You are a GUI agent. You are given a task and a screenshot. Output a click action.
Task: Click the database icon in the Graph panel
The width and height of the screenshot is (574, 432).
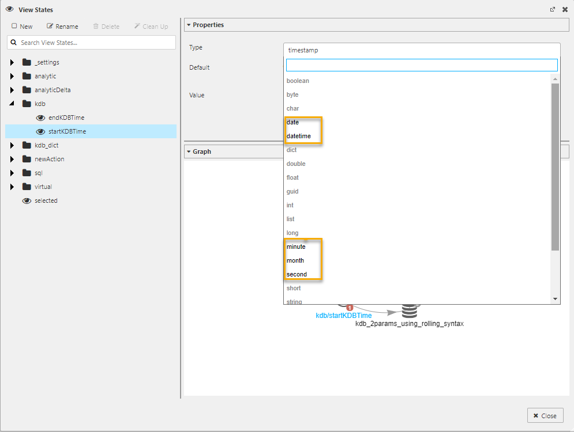tap(410, 311)
